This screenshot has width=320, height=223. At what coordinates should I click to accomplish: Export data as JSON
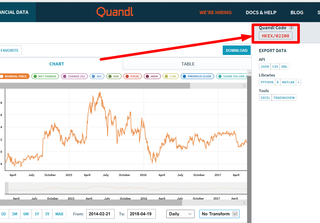[265, 67]
